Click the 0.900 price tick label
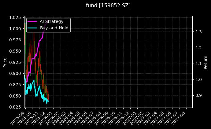This screenshot has height=129, width=211. click(16, 73)
